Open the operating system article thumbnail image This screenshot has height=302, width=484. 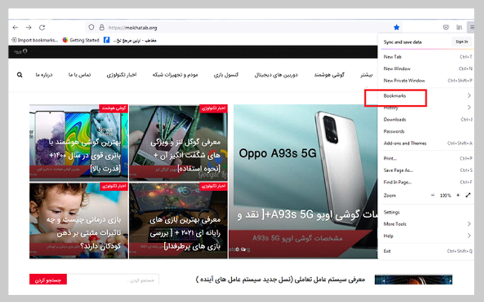[x=413, y=280]
